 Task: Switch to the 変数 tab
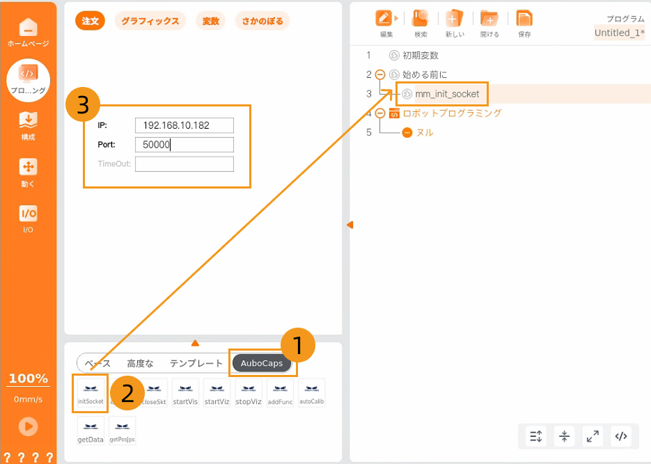(x=210, y=21)
